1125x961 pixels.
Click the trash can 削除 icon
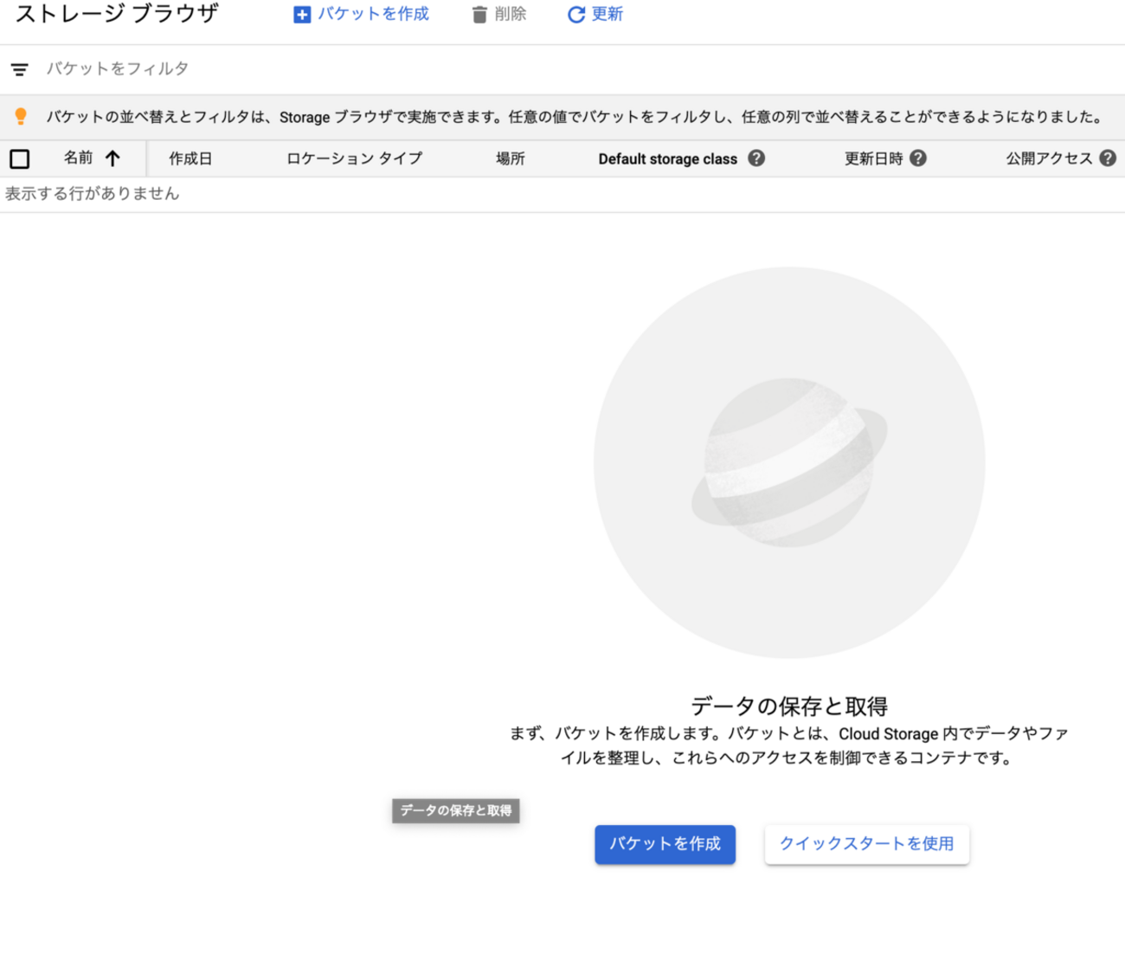click(479, 15)
